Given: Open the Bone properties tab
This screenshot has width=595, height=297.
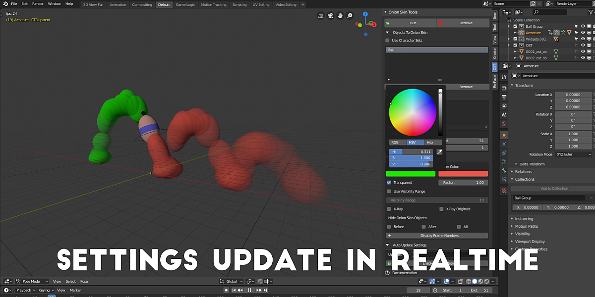Looking at the screenshot, I should [x=504, y=170].
